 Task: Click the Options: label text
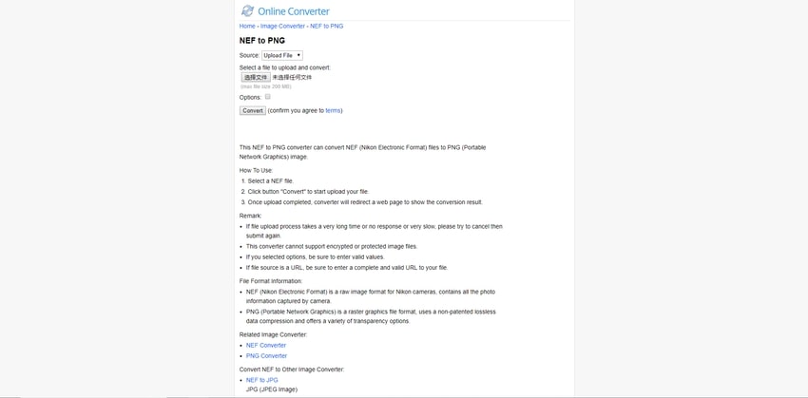(250, 97)
